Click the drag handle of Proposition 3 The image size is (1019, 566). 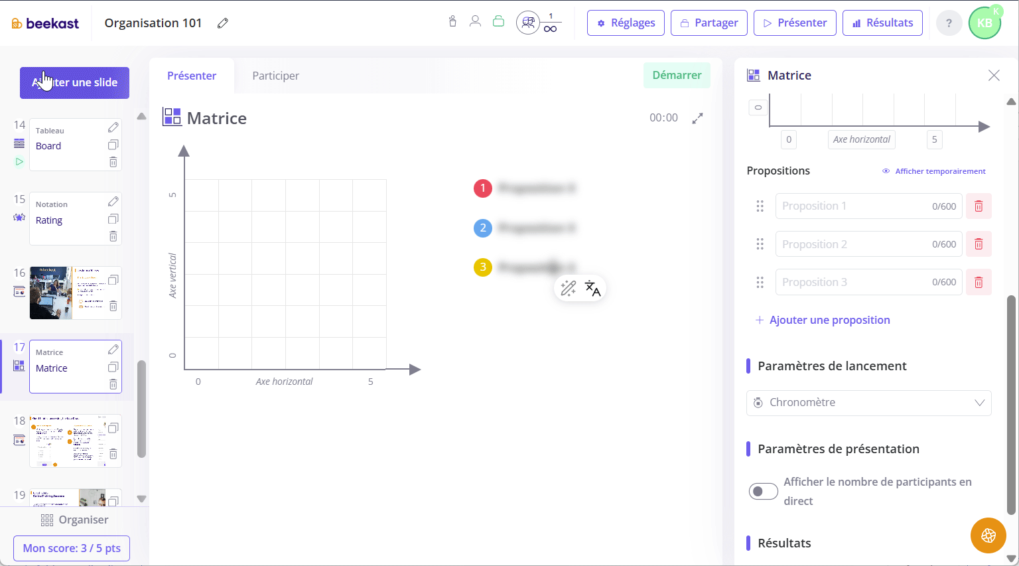click(760, 282)
